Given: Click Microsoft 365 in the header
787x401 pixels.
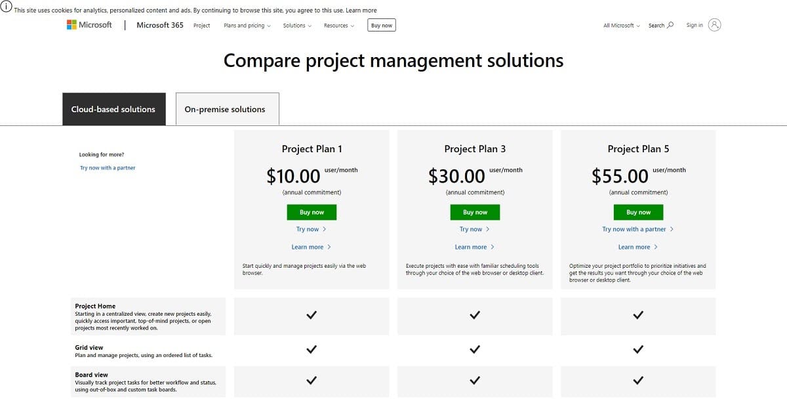Looking at the screenshot, I should tap(159, 25).
